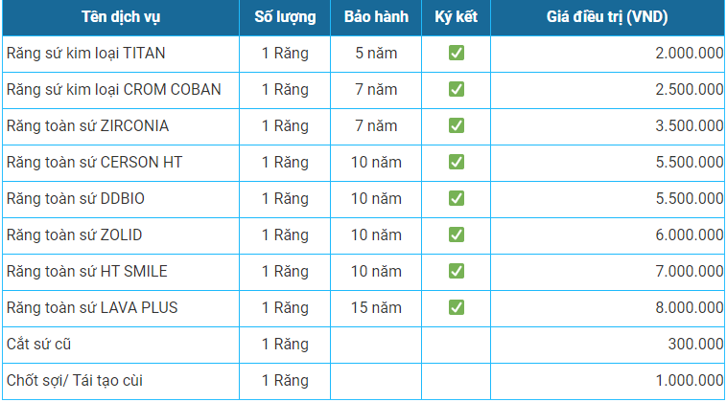Click the 'Ký kết' column header
This screenshot has height=402, width=727.
(457, 17)
